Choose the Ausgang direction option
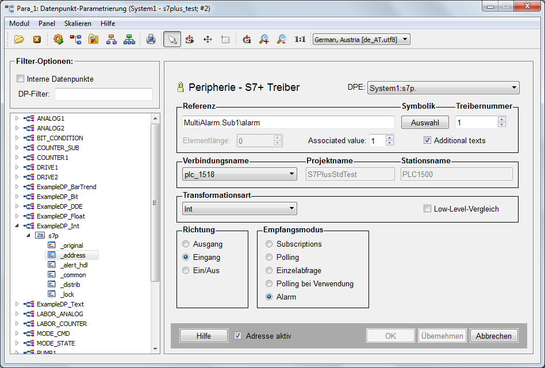Viewport: 545px width, 368px height. [x=186, y=244]
